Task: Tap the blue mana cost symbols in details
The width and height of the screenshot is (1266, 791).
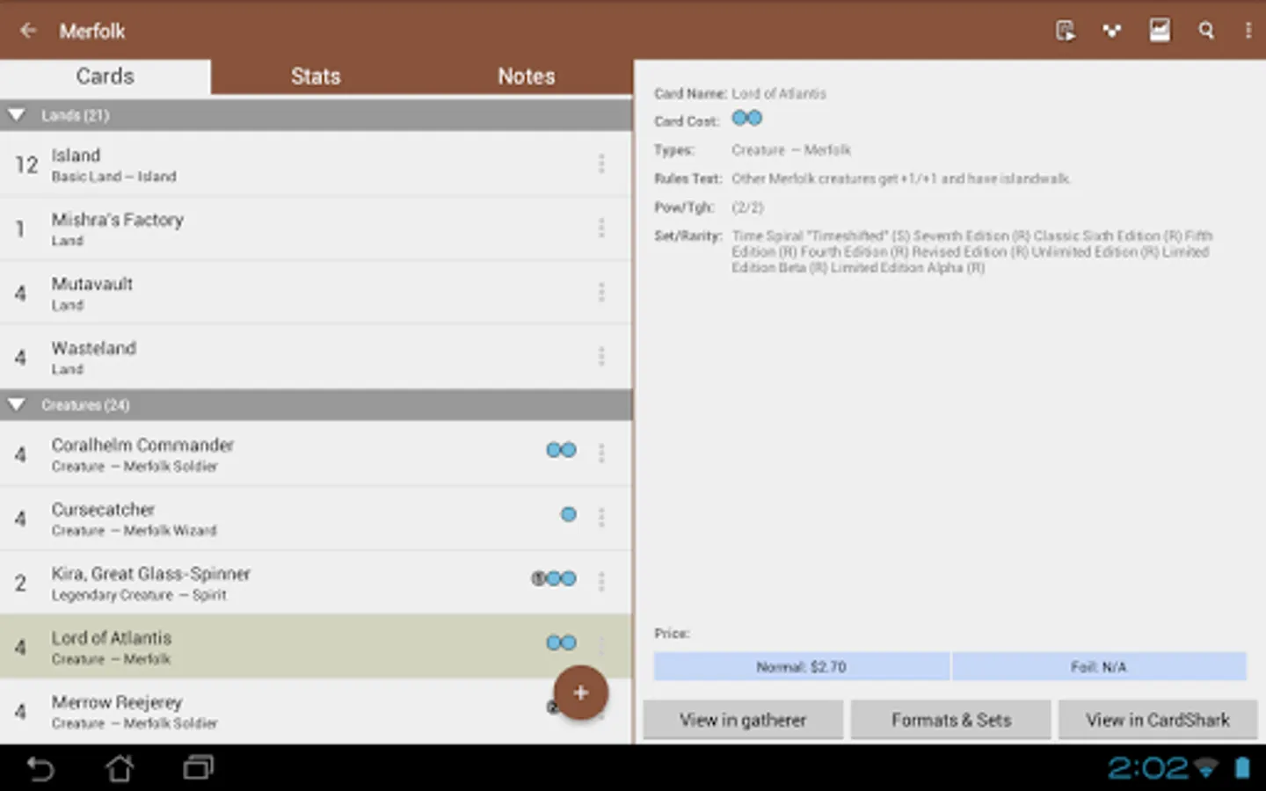Action: click(747, 119)
